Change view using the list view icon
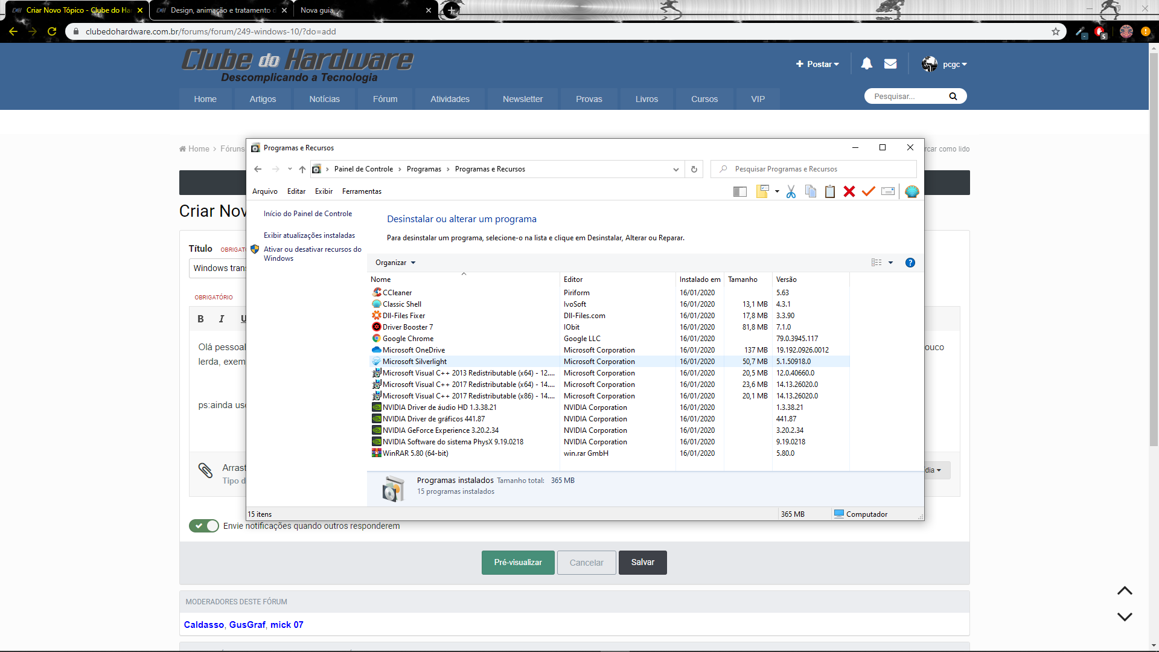Image resolution: width=1159 pixels, height=652 pixels. pos(876,263)
